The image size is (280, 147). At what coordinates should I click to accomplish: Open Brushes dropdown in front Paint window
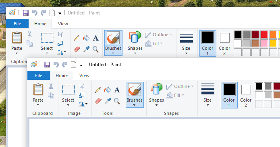click(x=135, y=105)
